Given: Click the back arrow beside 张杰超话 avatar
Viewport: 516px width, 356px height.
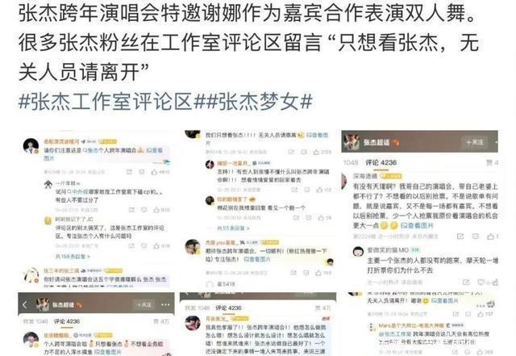Looking at the screenshot, I should (25, 304).
